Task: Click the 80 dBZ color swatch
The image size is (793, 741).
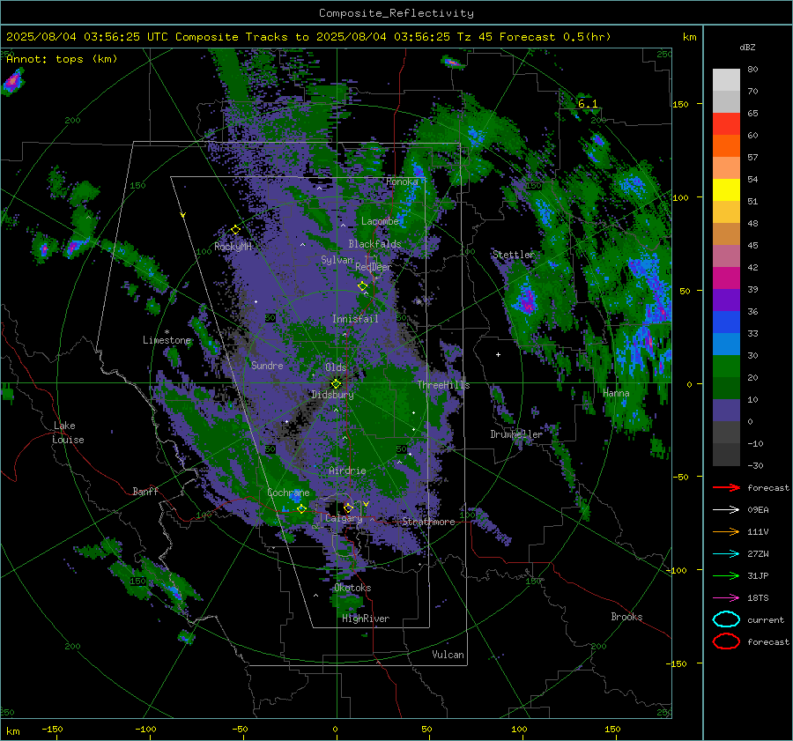Action: tap(726, 79)
